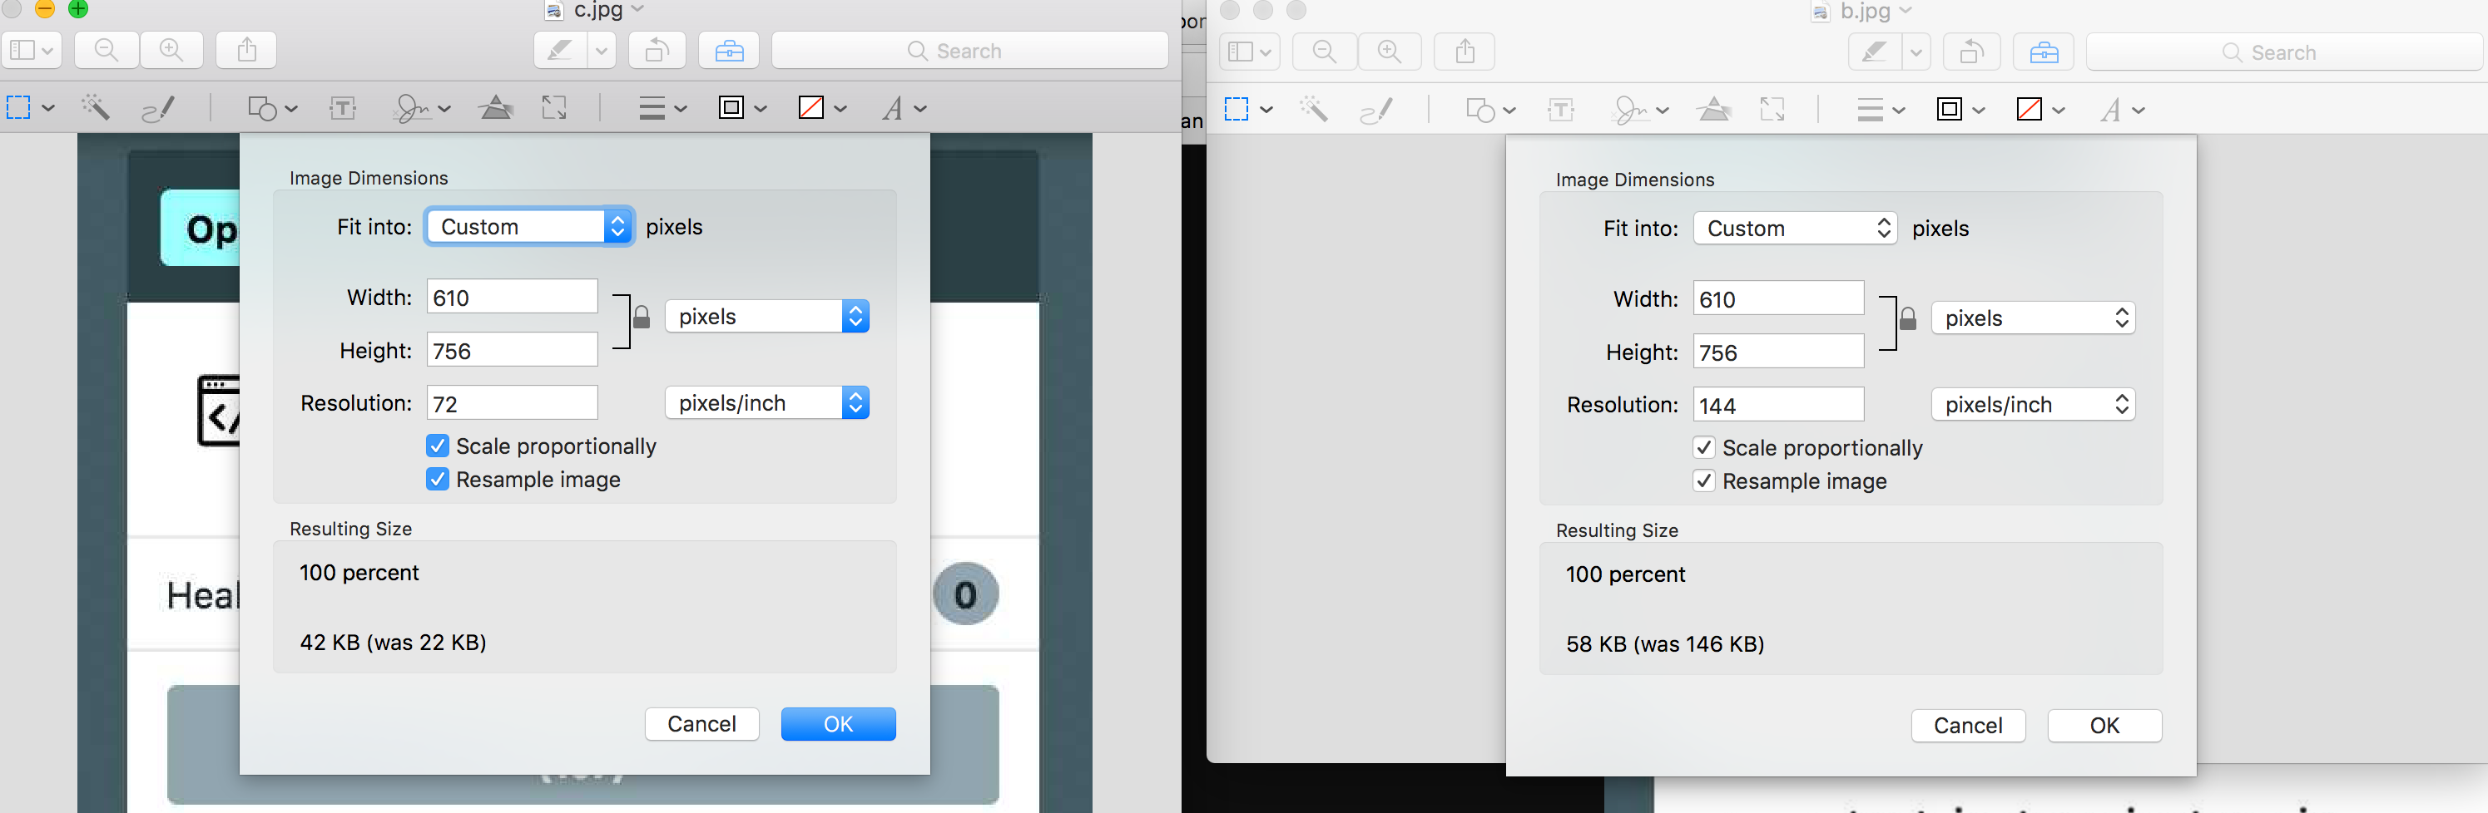Toggle Resample image in b.jpg dialog
2488x813 pixels.
(1704, 481)
